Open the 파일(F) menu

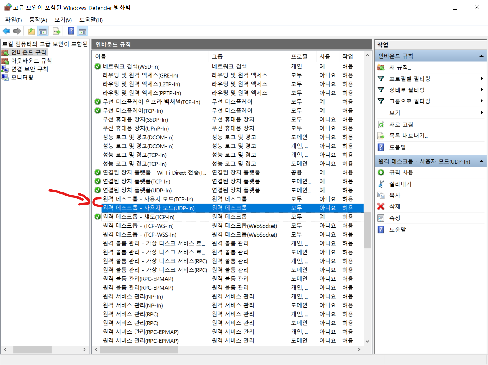click(x=13, y=20)
